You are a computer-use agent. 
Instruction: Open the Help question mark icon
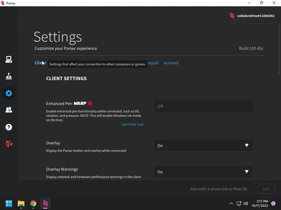click(9, 127)
